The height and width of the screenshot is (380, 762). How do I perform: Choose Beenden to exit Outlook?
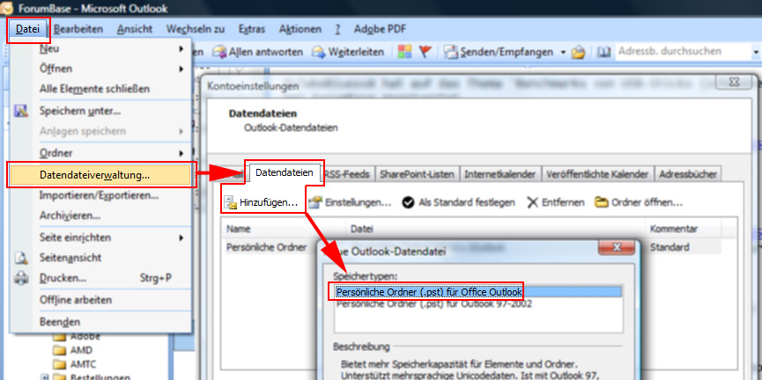coord(60,322)
